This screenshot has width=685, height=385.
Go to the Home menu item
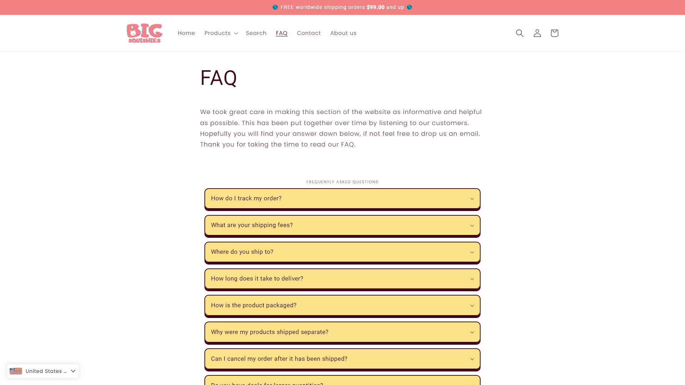pyautogui.click(x=186, y=33)
